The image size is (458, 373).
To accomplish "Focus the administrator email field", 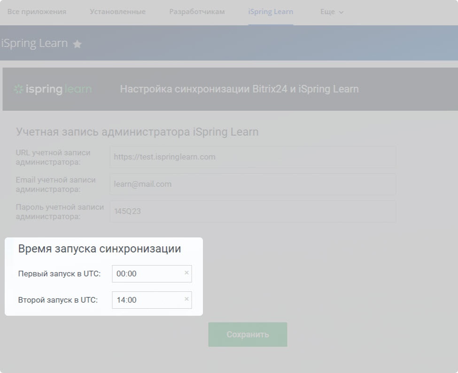I will click(253, 184).
